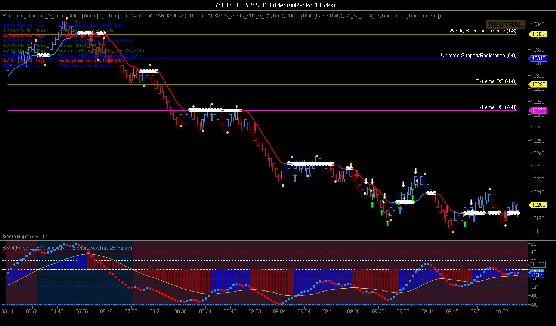Click the 10180 price axis label
The image size is (556, 326).
[538, 231]
